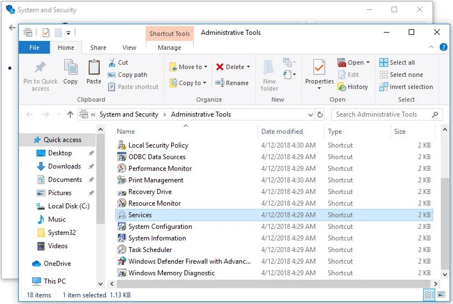Select the Performance Monitor icon
The width and height of the screenshot is (453, 304).
122,169
